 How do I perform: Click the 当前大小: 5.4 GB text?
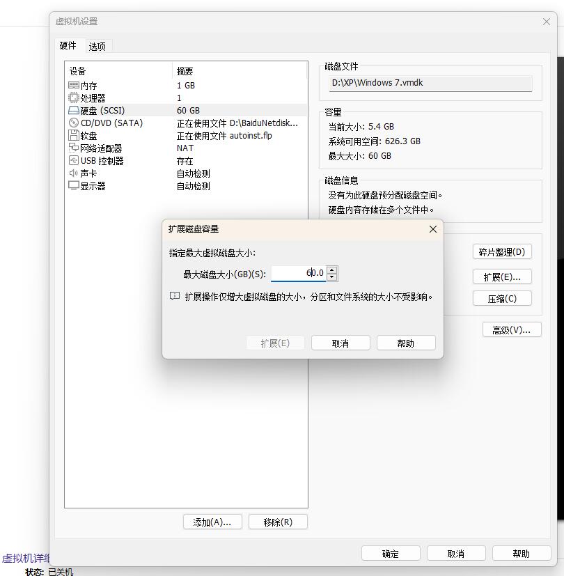click(361, 127)
